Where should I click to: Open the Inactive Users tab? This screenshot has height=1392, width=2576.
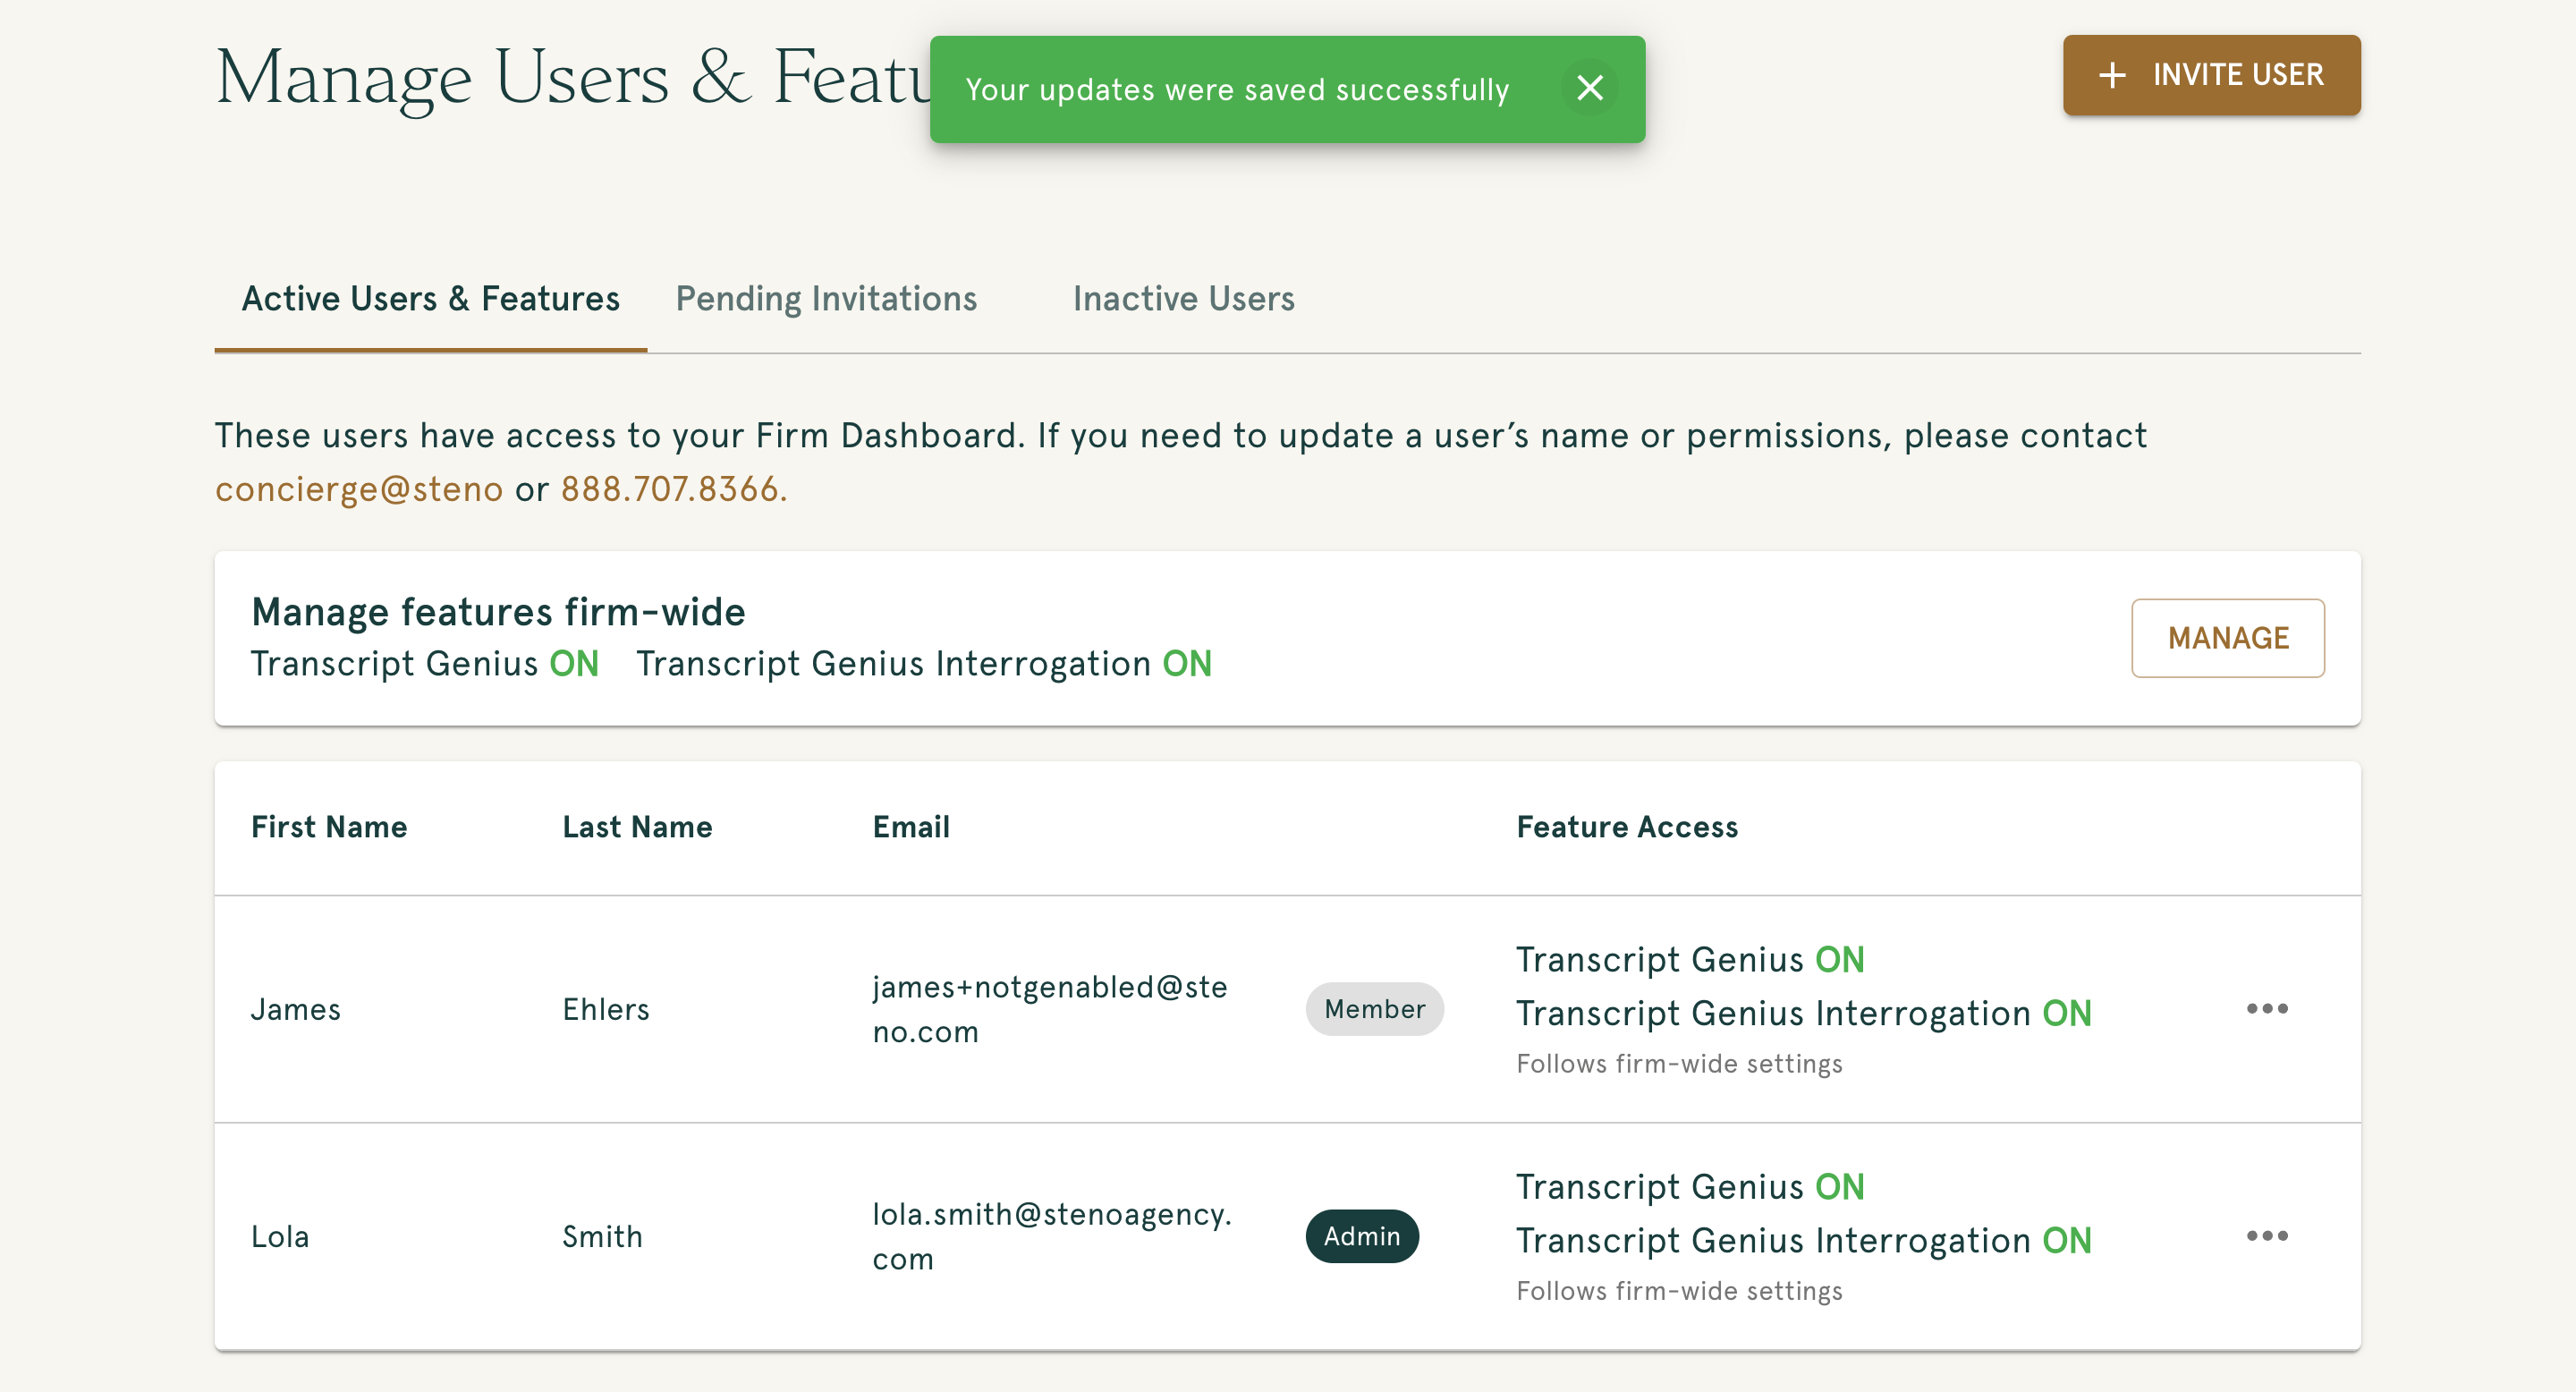tap(1184, 298)
